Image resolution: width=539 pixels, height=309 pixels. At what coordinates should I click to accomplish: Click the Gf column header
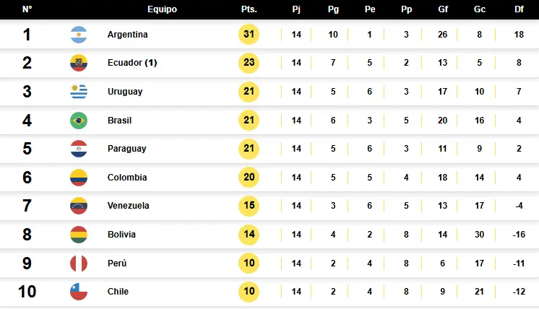point(443,9)
